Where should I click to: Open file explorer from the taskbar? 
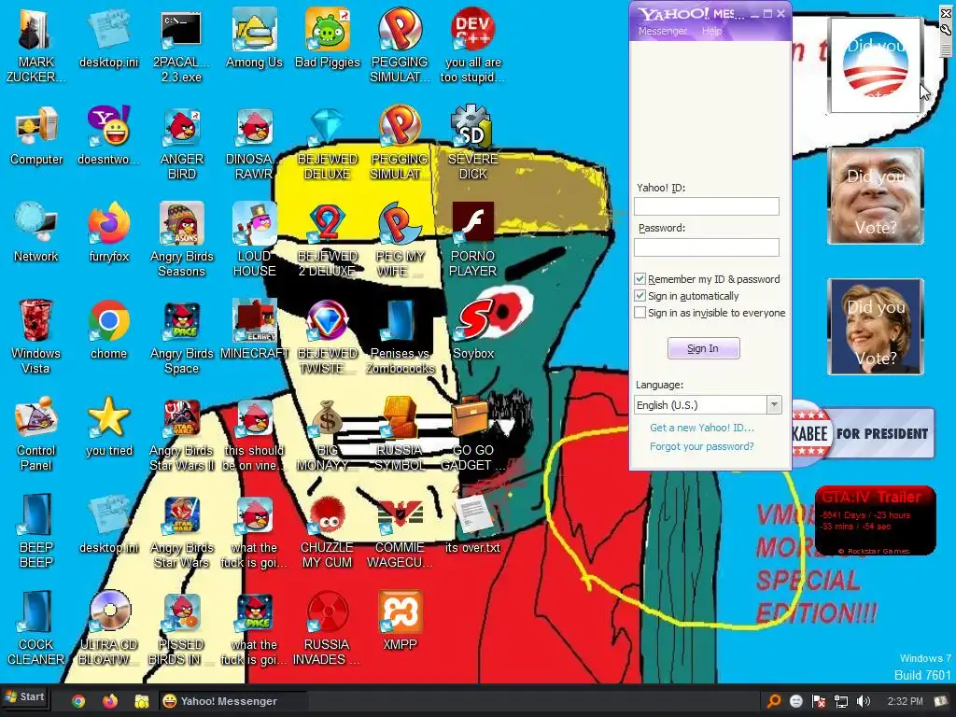tap(142, 701)
